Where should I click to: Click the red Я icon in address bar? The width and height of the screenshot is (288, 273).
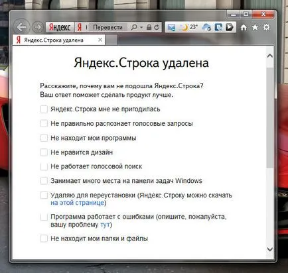tap(80, 27)
